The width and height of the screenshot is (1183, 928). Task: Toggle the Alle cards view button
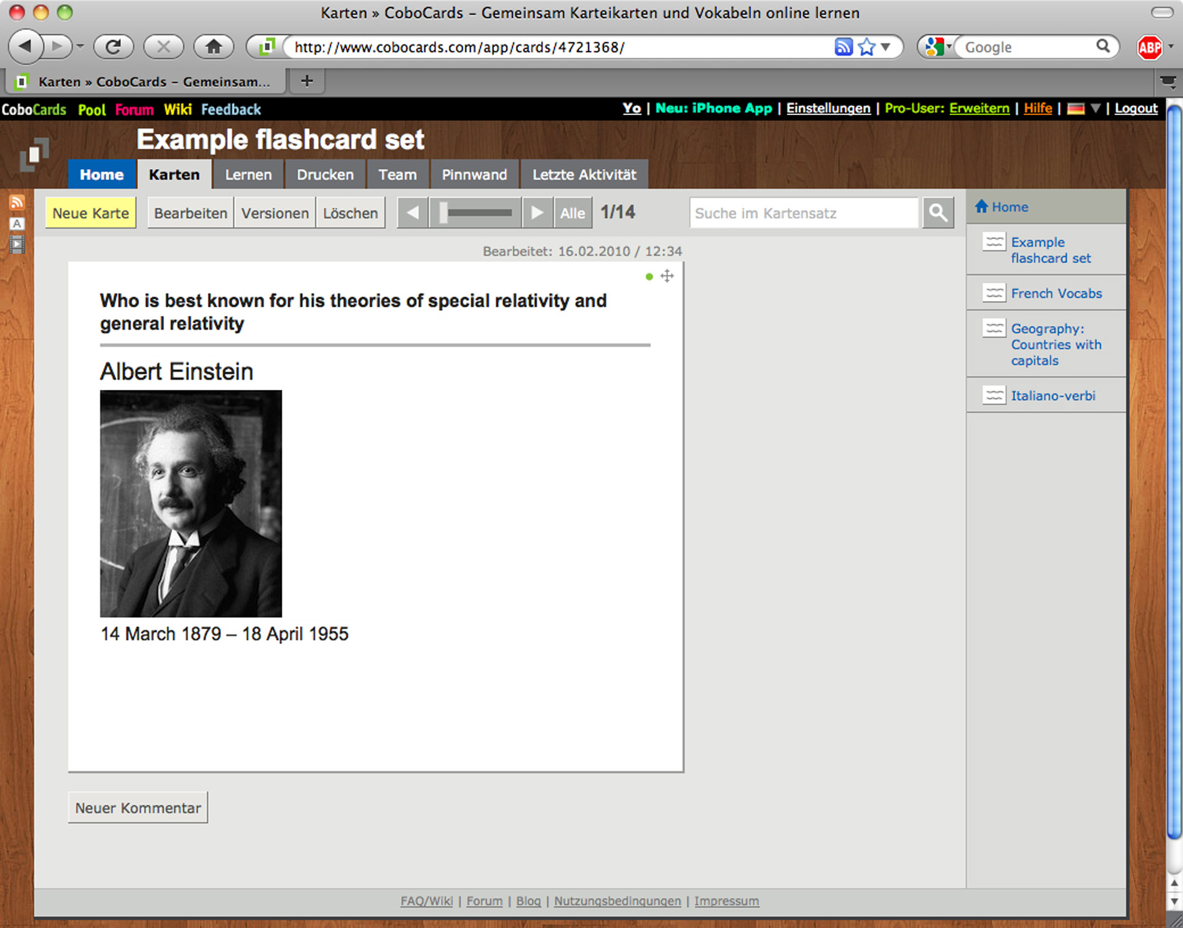click(x=572, y=213)
